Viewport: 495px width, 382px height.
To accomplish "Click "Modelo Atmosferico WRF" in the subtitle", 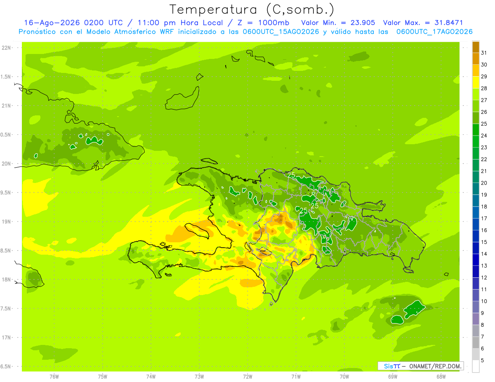I will click(131, 31).
